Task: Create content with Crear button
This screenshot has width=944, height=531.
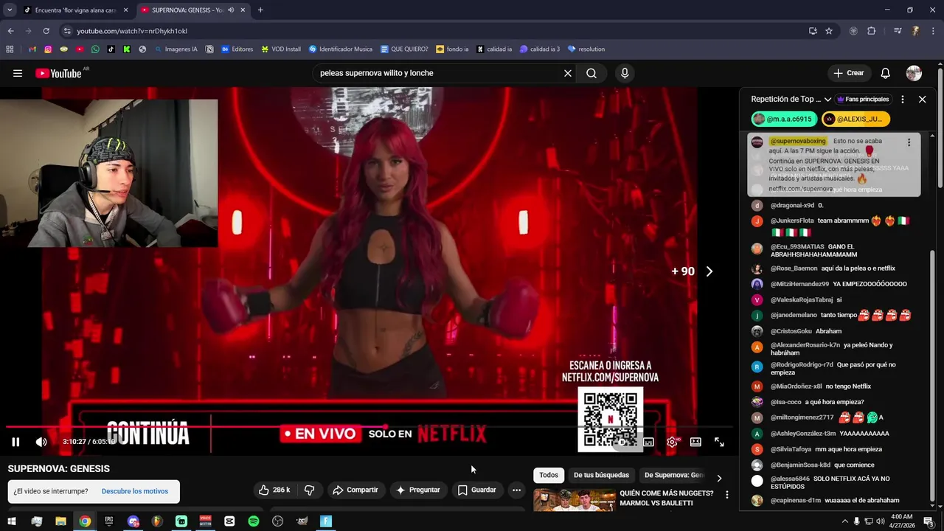Action: pos(849,73)
